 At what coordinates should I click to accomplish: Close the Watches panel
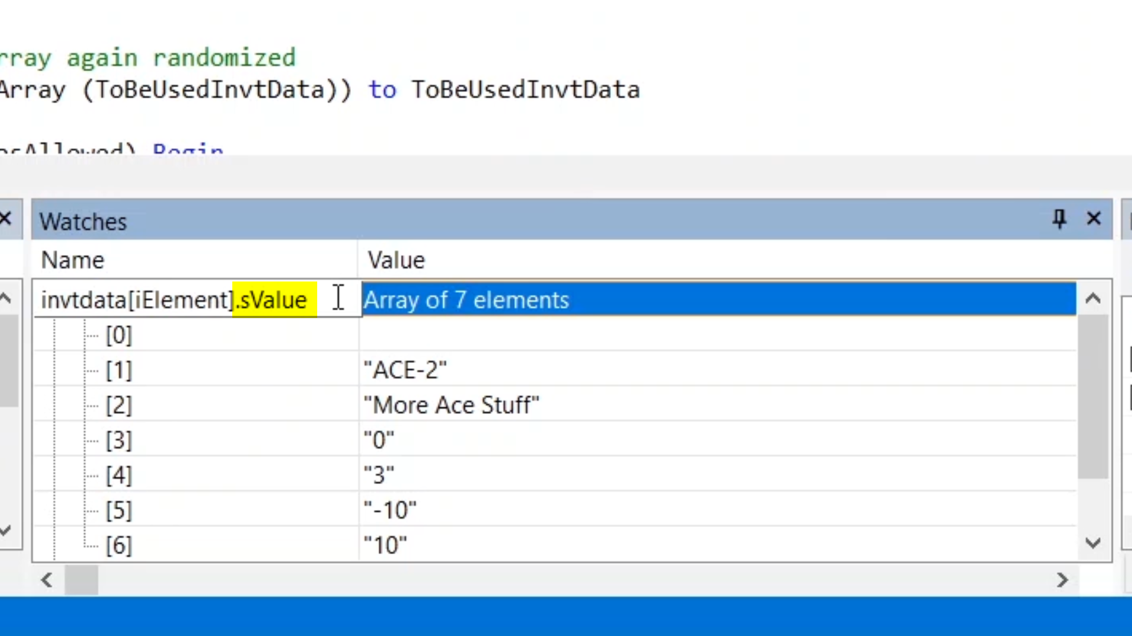1094,219
